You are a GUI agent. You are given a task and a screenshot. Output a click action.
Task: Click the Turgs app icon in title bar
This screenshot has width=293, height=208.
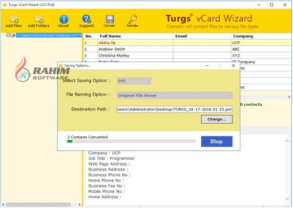pyautogui.click(x=4, y=5)
